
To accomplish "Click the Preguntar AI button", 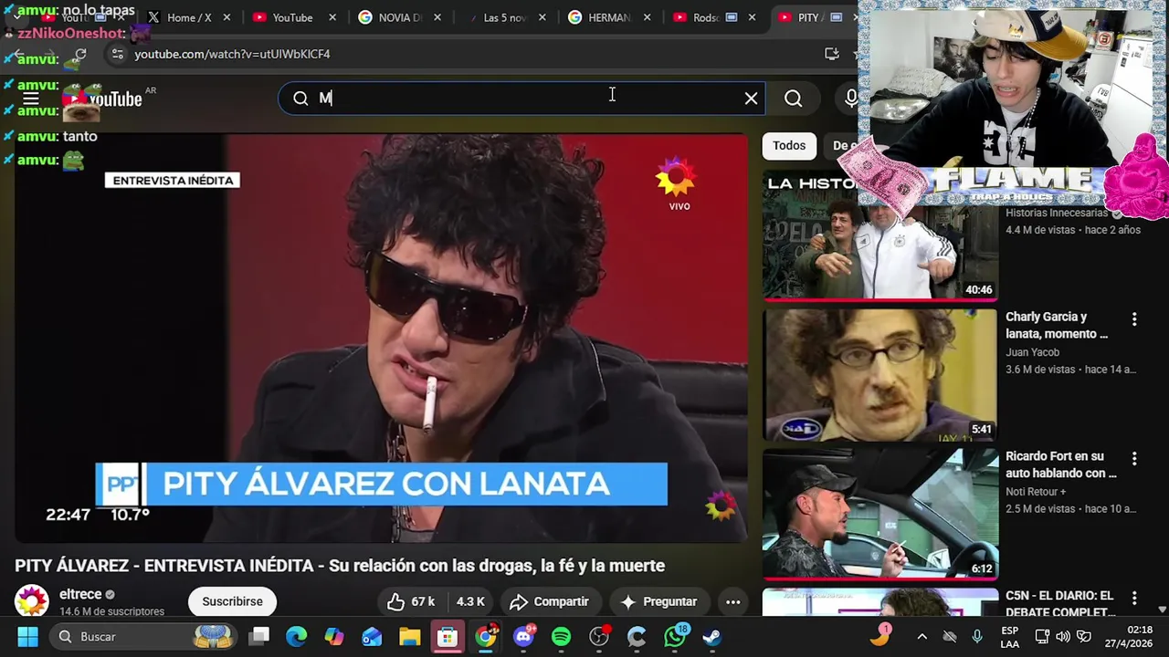I will click(658, 601).
